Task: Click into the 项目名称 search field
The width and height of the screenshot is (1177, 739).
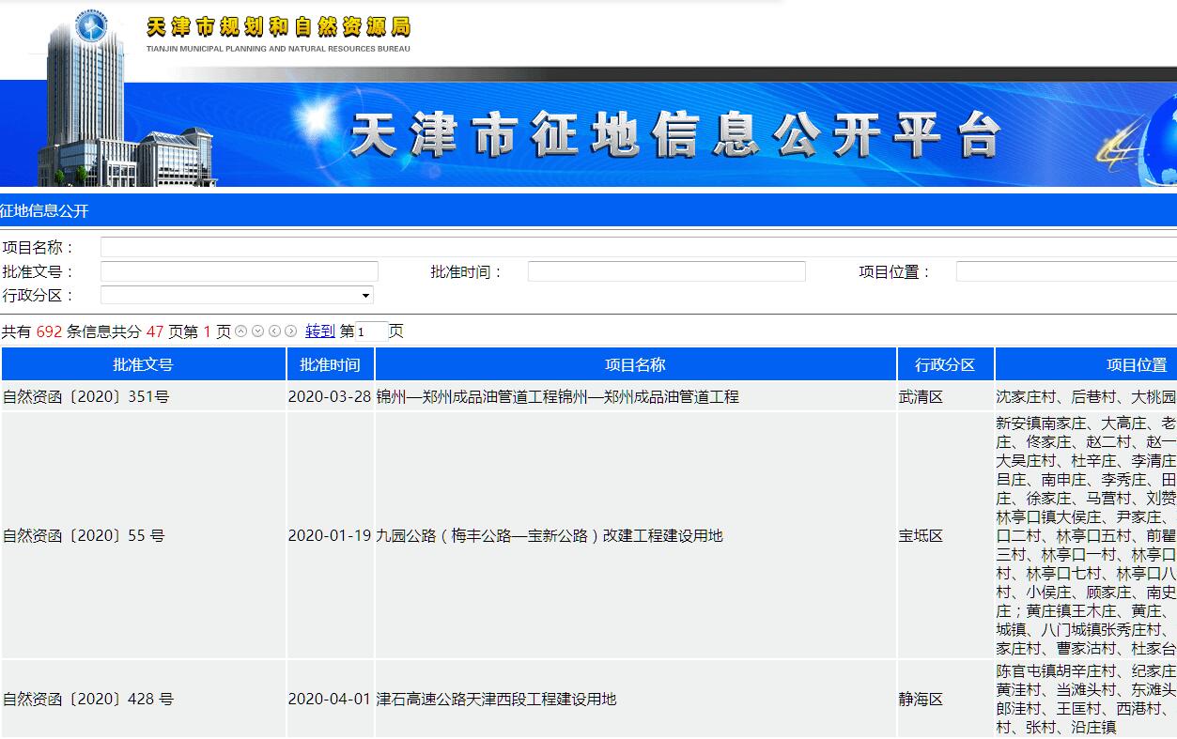Action: pyautogui.click(x=639, y=248)
